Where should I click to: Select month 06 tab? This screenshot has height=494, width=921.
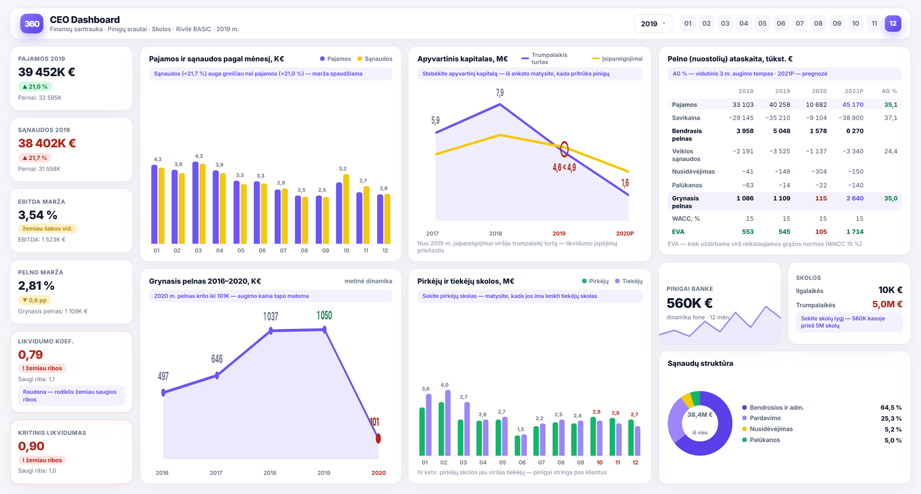pos(781,24)
